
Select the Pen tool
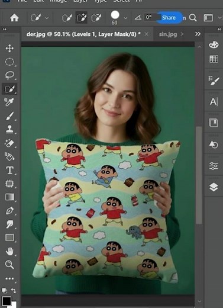pos(9,211)
